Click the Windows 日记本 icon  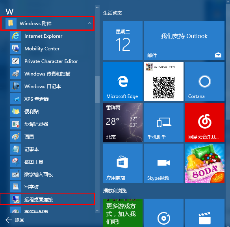tap(16, 86)
